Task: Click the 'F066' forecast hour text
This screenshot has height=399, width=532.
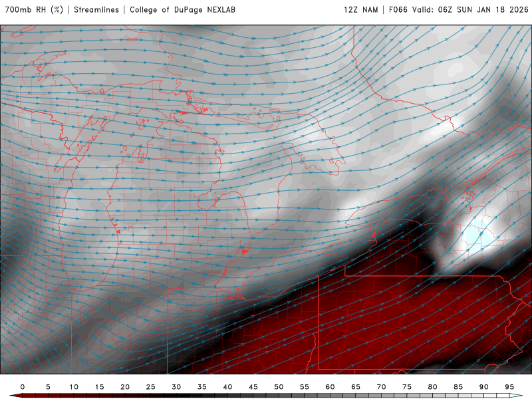Action: (x=398, y=10)
